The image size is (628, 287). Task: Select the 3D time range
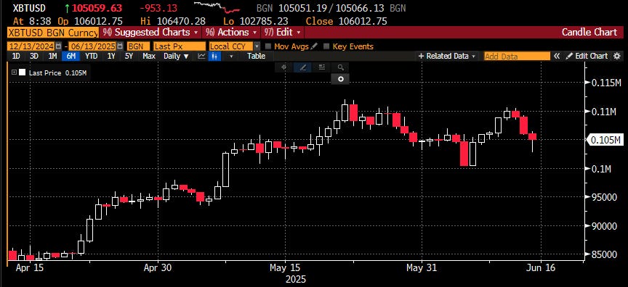point(34,57)
